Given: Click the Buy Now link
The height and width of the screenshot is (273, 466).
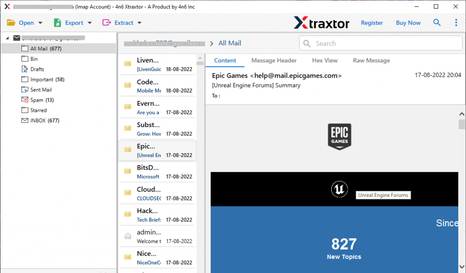Looking at the screenshot, I should (x=408, y=22).
